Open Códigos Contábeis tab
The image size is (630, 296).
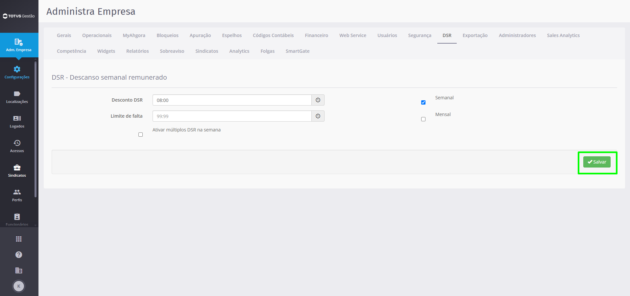[x=273, y=35]
